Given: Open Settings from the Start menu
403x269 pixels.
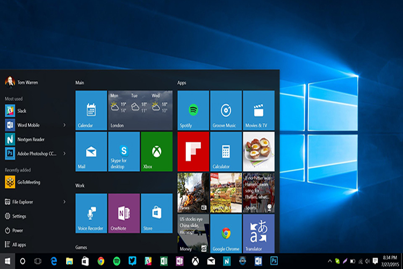Looking at the screenshot, I should (x=19, y=216).
